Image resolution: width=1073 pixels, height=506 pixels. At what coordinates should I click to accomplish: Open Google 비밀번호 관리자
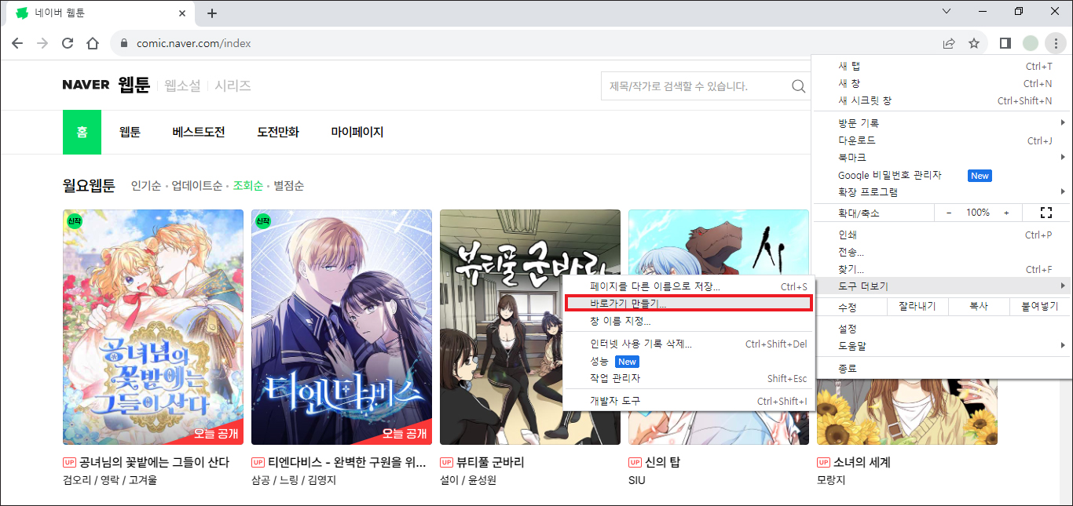coord(941,175)
